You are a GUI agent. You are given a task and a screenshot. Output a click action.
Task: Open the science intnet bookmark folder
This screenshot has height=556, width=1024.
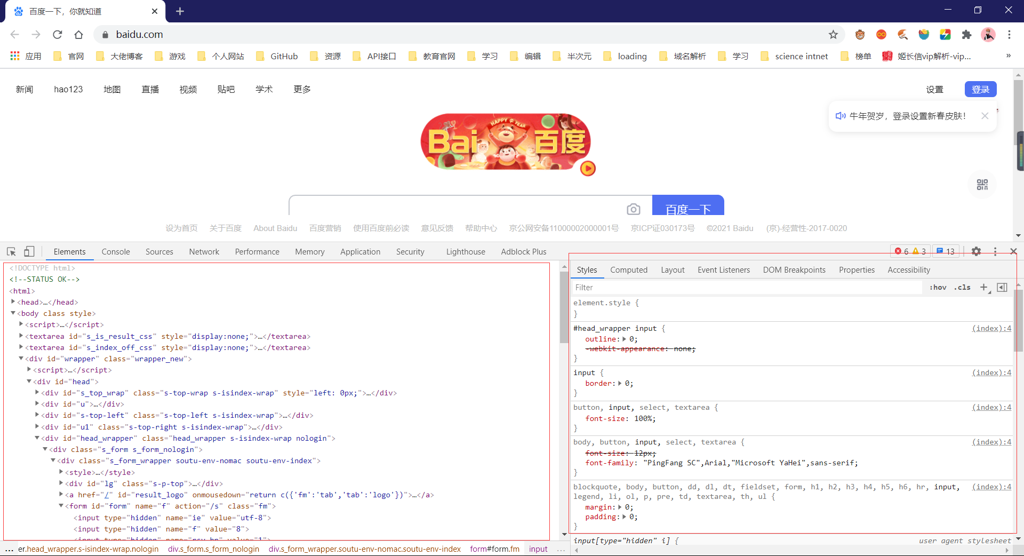tap(794, 56)
